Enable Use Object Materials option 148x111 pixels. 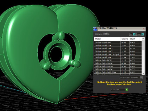[x=131, y=77]
